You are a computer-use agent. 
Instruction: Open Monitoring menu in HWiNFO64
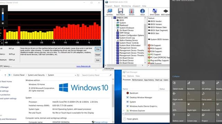[x=126, y=6]
